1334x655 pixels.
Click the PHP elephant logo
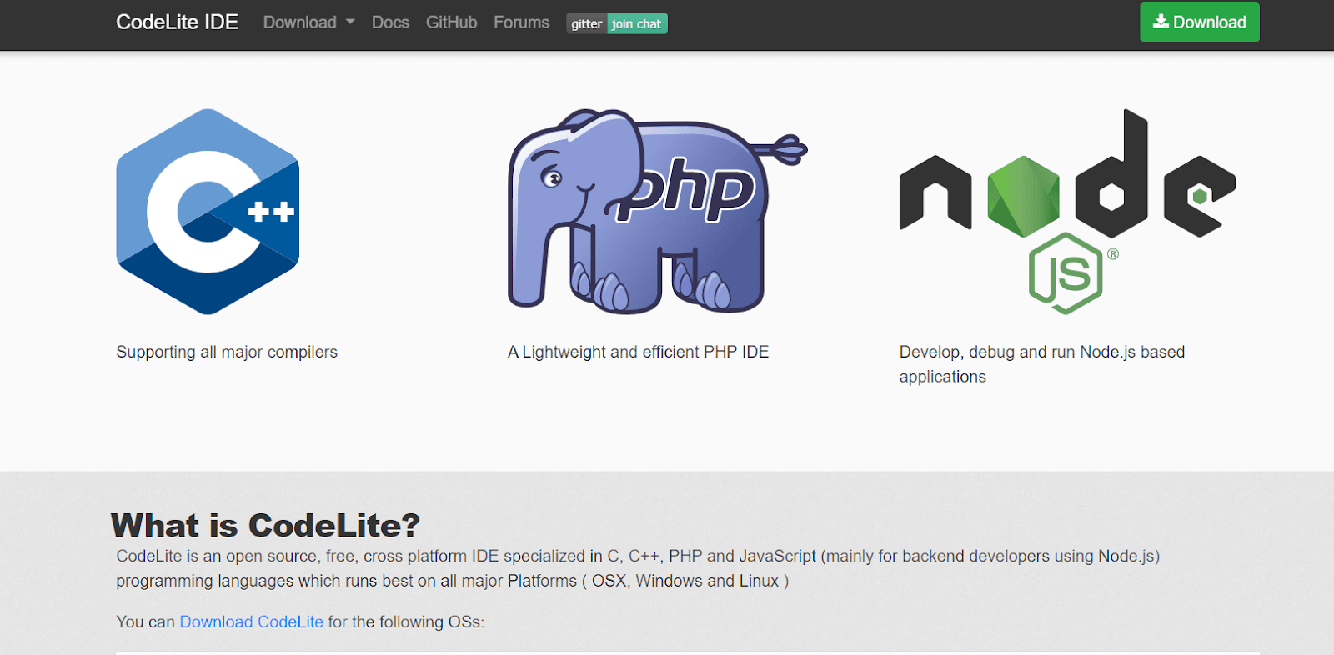657,212
